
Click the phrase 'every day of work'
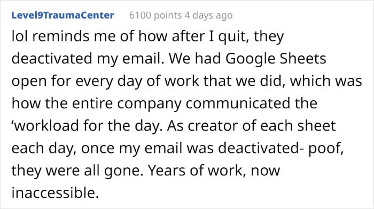coord(137,81)
